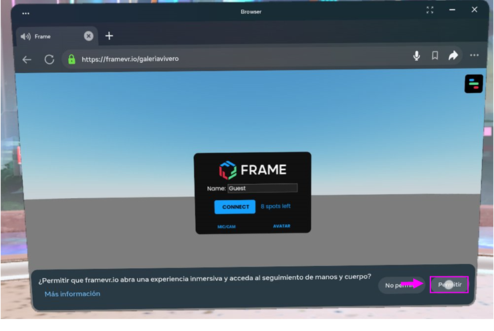The height and width of the screenshot is (331, 494).
Task: Click the Frame logo
Action: pos(253,170)
